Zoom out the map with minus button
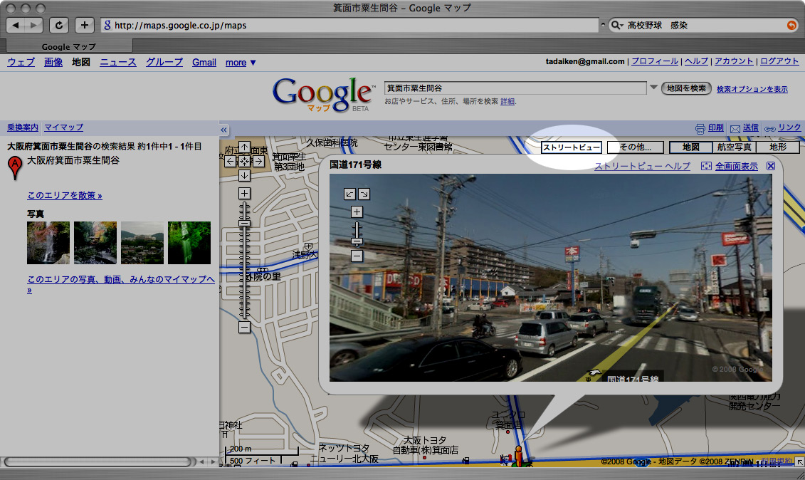Image resolution: width=805 pixels, height=480 pixels. click(244, 327)
